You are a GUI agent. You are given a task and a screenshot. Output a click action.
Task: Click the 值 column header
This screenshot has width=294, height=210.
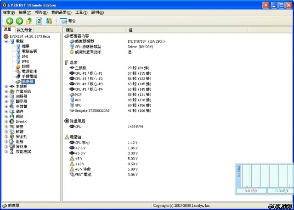point(187,30)
